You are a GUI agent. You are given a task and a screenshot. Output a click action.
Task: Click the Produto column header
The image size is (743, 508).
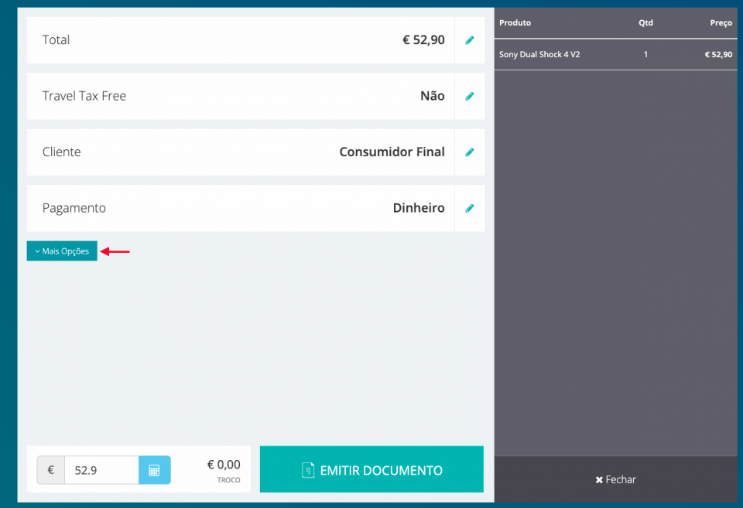(x=515, y=23)
